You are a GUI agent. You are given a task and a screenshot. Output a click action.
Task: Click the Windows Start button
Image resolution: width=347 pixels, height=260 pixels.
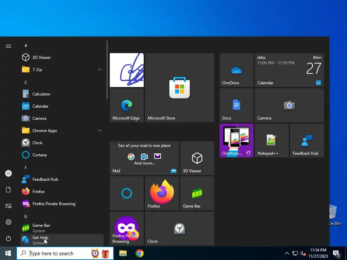8,253
